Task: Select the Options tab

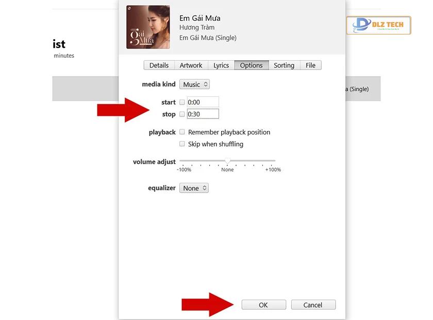Action: [x=252, y=65]
